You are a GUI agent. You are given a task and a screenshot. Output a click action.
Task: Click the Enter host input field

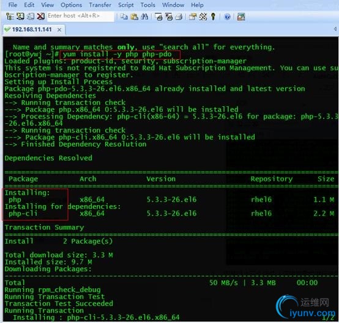pos(80,16)
